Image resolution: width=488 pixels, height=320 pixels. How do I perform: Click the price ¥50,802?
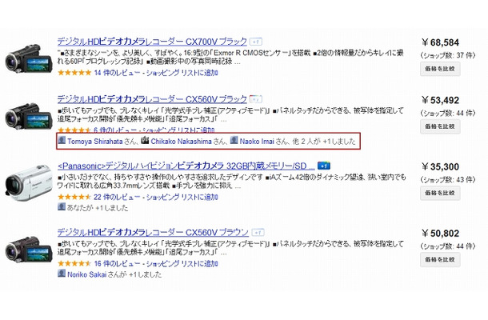tap(440, 234)
